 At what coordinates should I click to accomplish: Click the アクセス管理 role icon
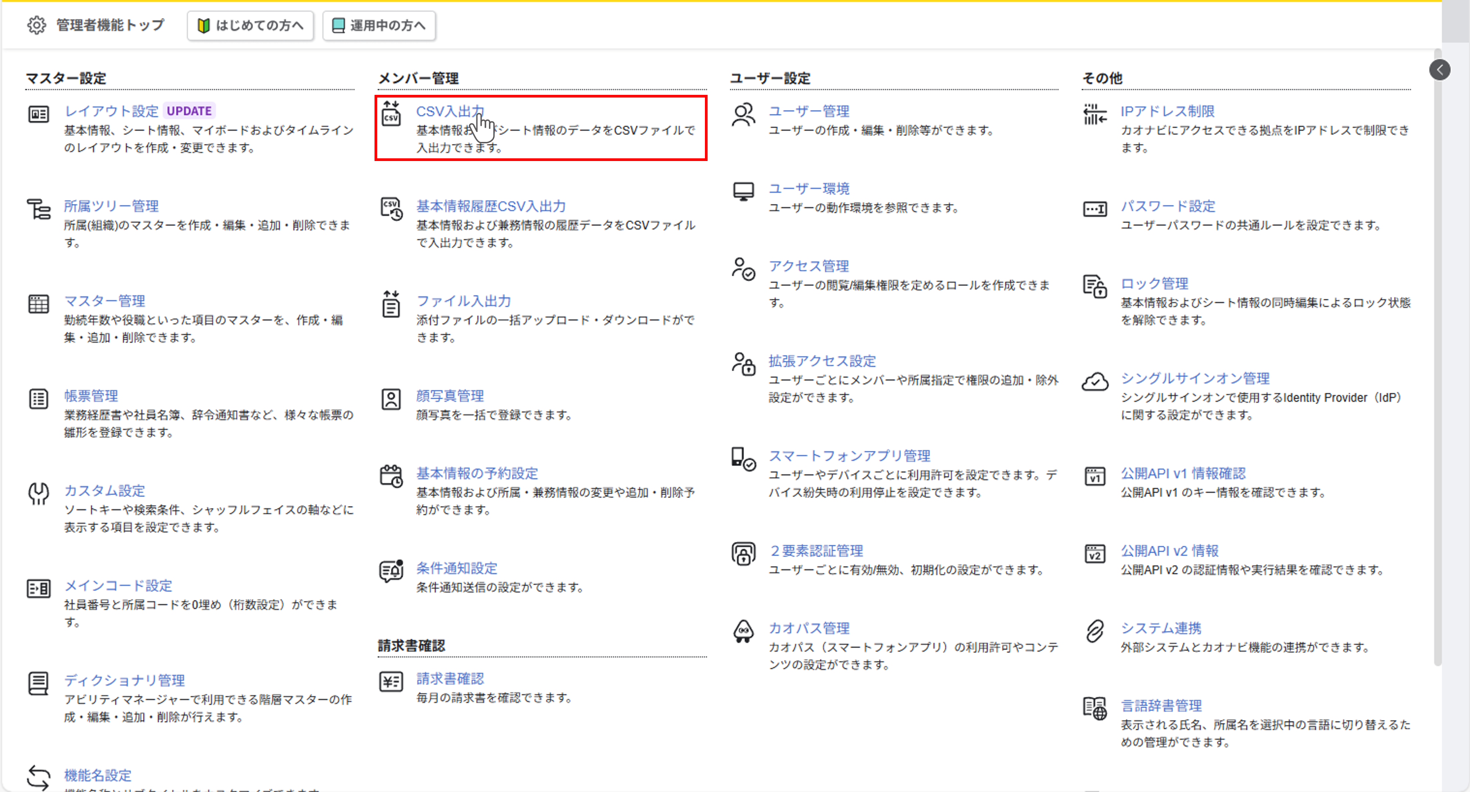743,269
